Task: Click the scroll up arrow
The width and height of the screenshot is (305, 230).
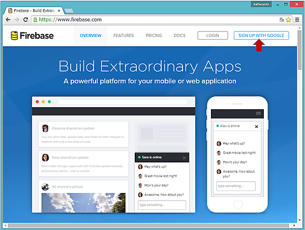Action: (299, 28)
